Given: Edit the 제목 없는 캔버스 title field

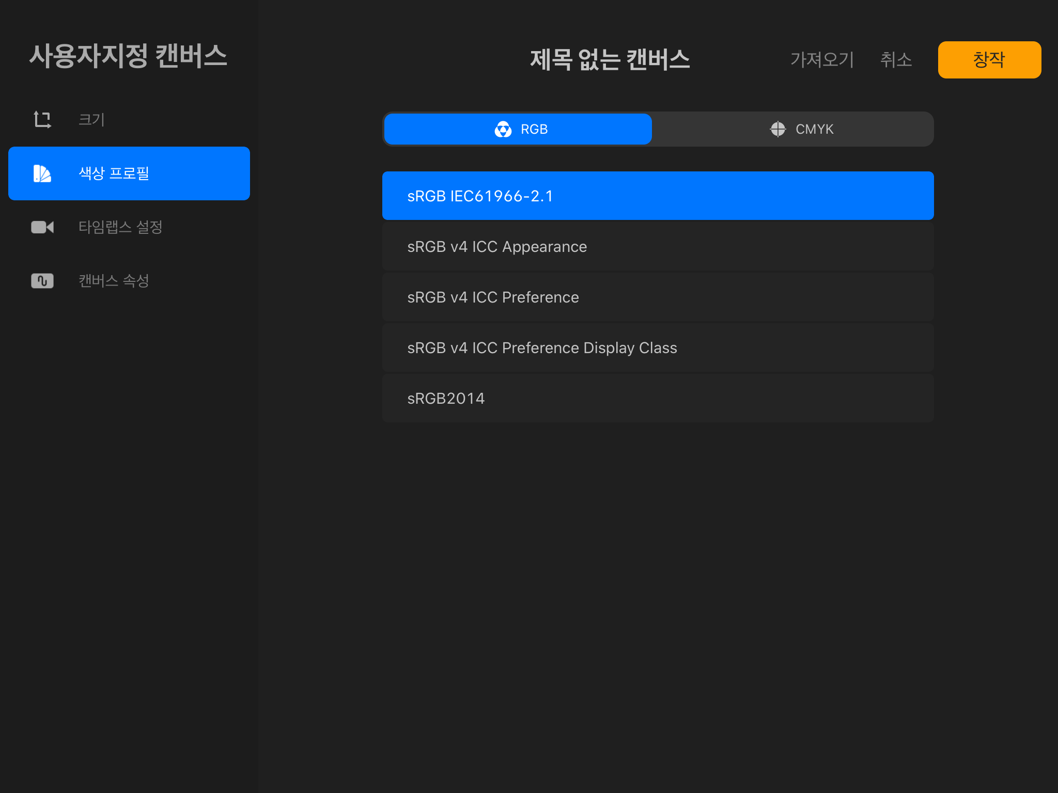Looking at the screenshot, I should point(610,60).
